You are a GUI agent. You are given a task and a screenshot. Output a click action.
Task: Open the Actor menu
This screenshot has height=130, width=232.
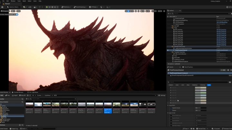(x=35, y=1)
